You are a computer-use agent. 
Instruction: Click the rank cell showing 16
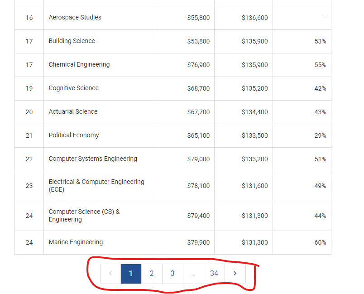[x=29, y=17]
